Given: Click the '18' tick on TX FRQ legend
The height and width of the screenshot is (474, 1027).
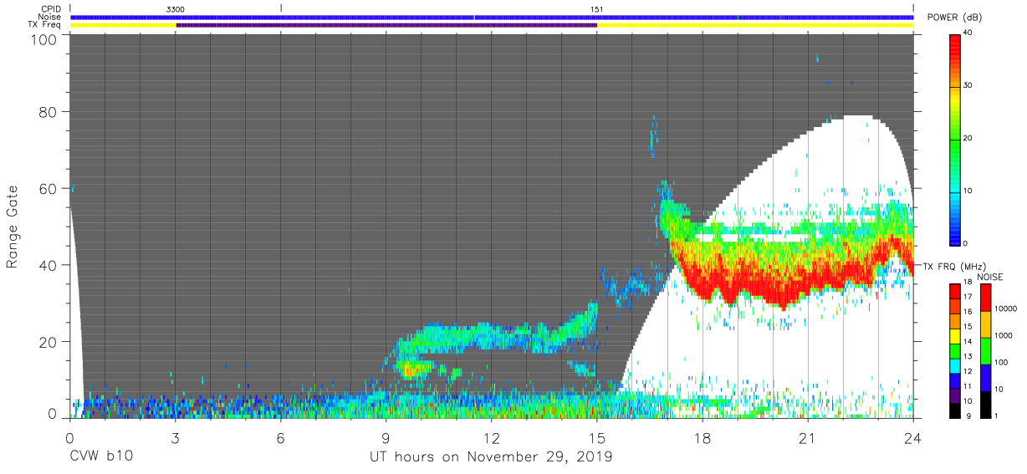Looking at the screenshot, I should [968, 284].
